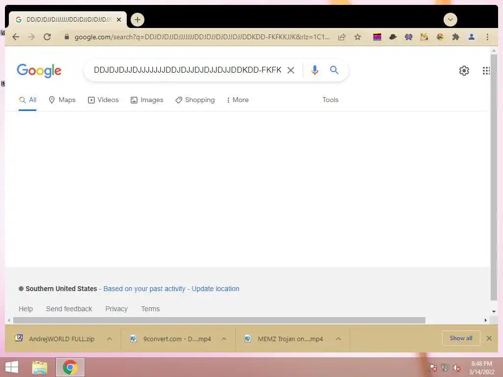The width and height of the screenshot is (503, 377).
Task: Click Update location link
Action: coord(215,289)
